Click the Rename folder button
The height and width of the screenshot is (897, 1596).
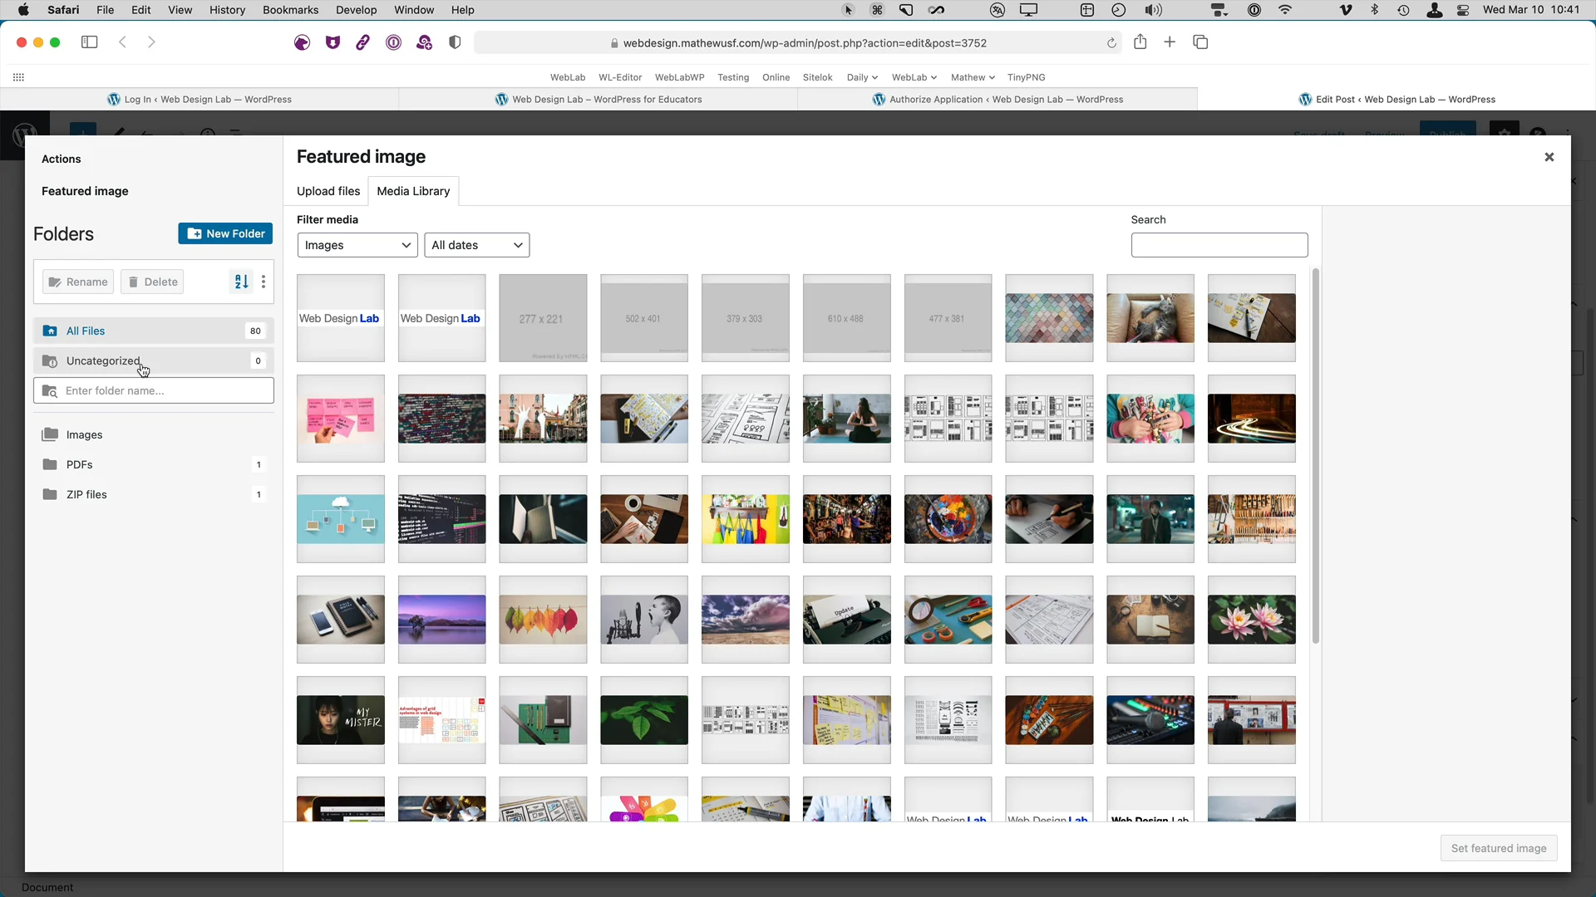click(78, 282)
